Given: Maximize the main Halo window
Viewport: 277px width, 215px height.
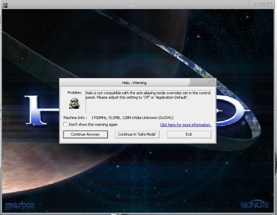Looking at the screenshot, I should point(263,5).
